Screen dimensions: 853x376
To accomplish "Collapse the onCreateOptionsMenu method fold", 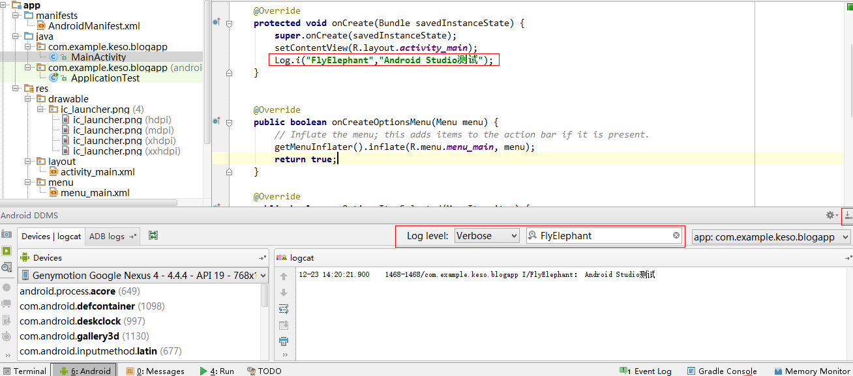I will (229, 122).
